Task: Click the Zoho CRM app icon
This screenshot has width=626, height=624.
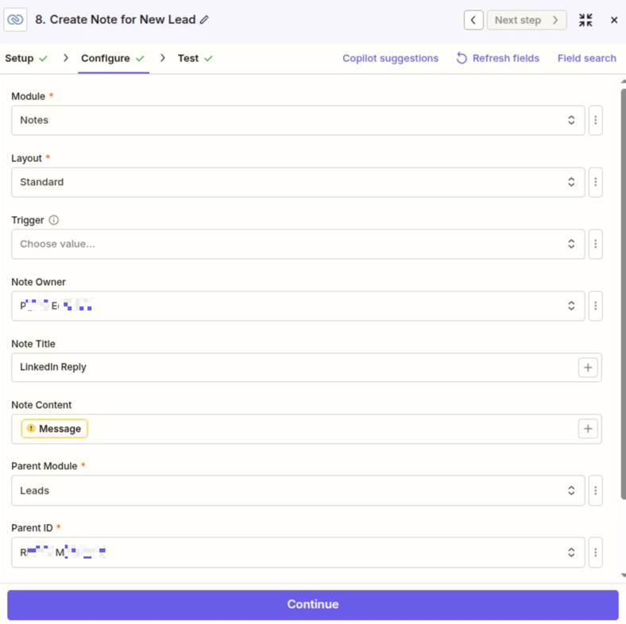Action: [x=16, y=20]
